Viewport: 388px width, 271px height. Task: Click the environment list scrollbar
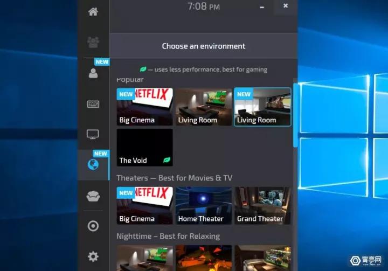pos(295,115)
